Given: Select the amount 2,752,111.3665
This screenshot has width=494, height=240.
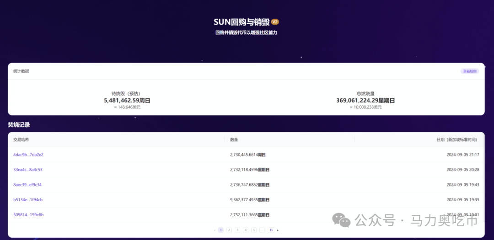Looking at the screenshot, I should point(244,215).
